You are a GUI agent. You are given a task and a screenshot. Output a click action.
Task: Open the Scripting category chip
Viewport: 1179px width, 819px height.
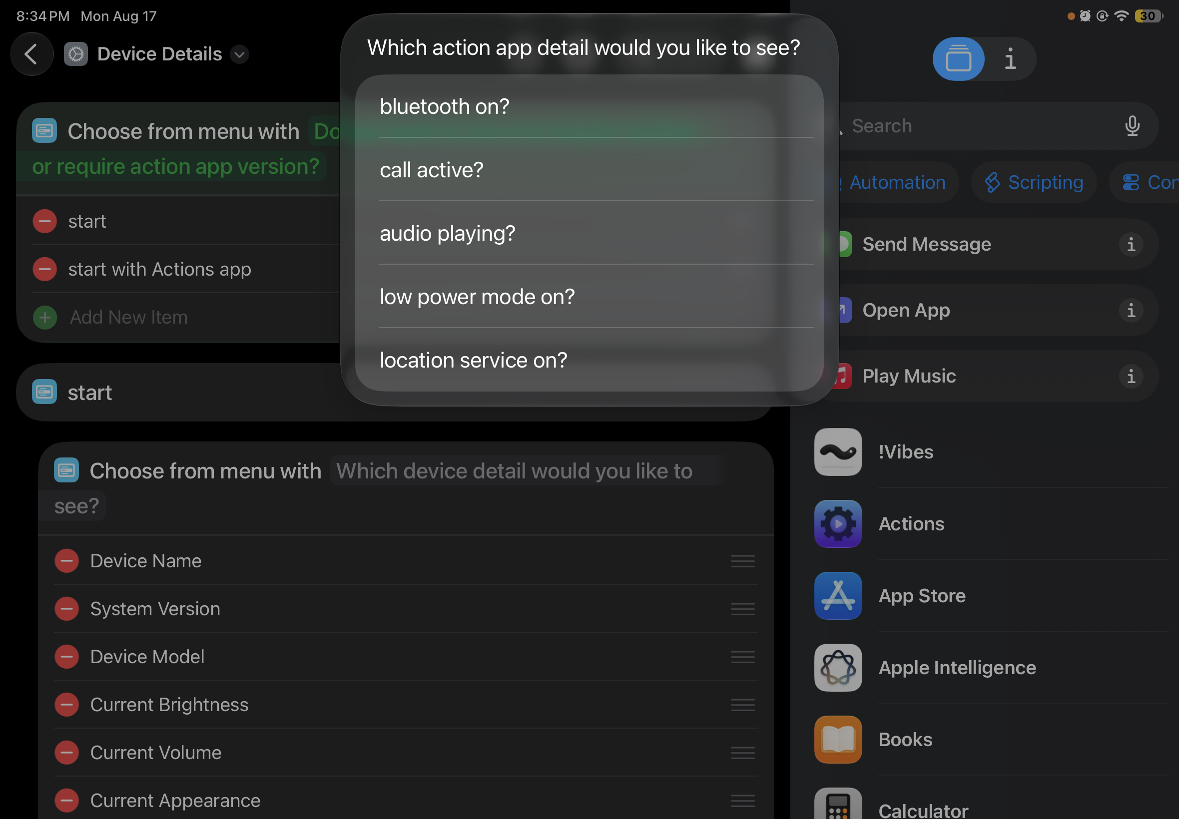click(1034, 182)
